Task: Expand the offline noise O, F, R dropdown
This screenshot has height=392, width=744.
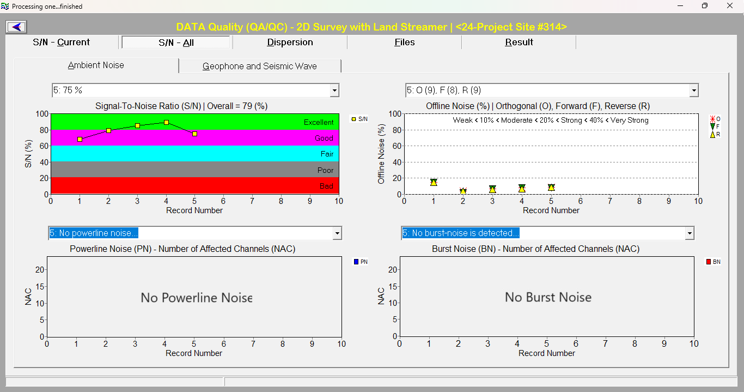Action: tap(693, 91)
